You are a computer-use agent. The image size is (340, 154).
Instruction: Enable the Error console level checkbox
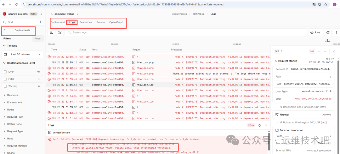point(5,72)
